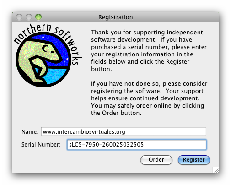Click the resize grip in window corner
231x185 pixels.
[x=216, y=170]
